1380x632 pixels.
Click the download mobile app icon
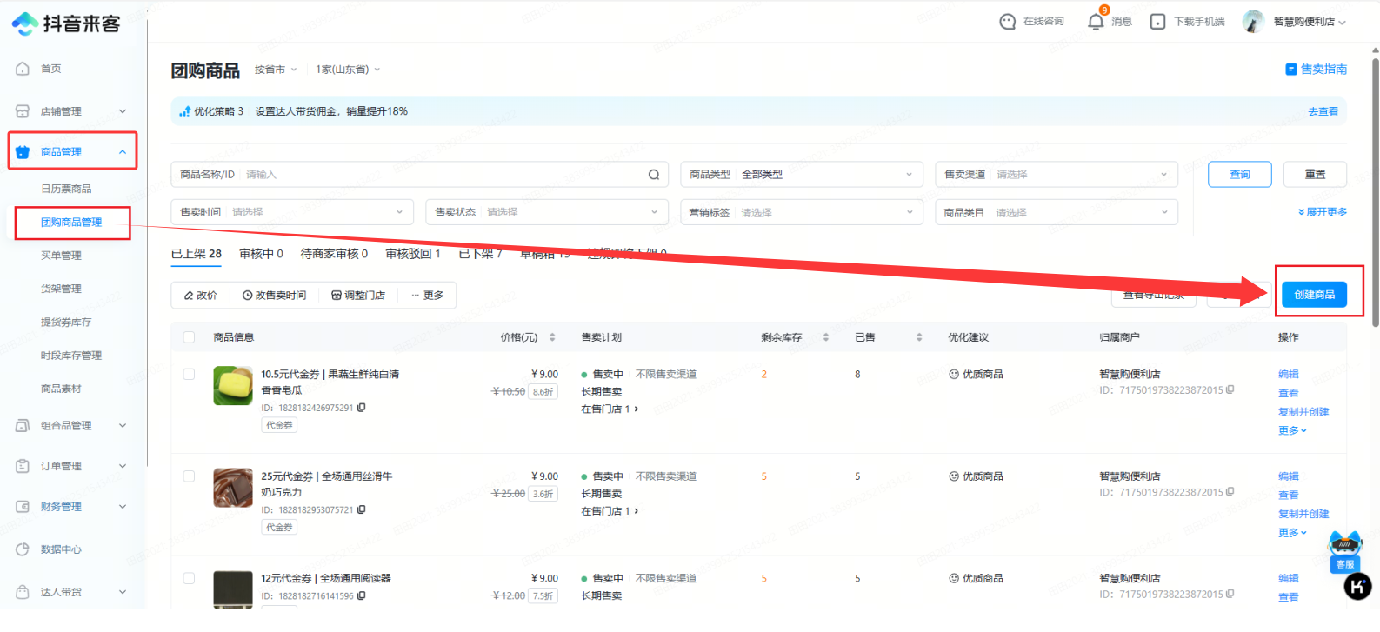1157,22
